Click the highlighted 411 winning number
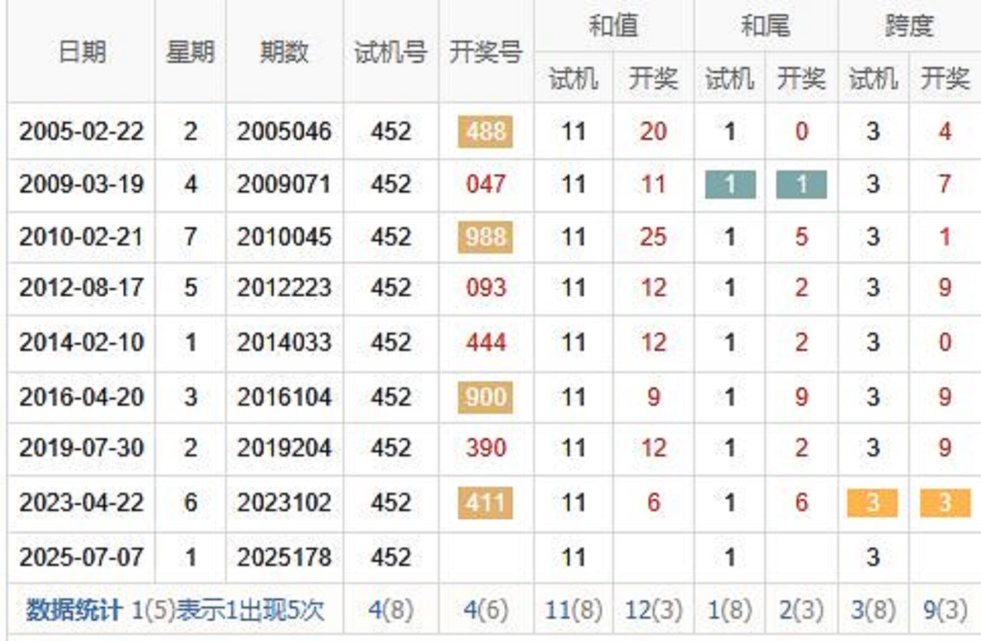 click(x=485, y=502)
